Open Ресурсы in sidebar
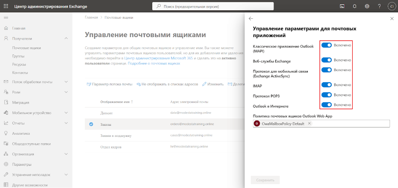398x188 pixels. (19, 64)
